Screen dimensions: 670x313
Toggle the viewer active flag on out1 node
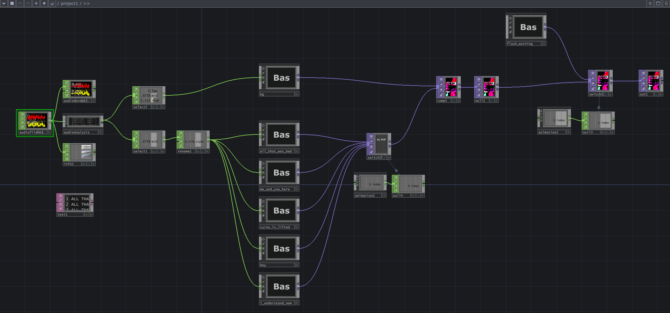tap(643, 73)
